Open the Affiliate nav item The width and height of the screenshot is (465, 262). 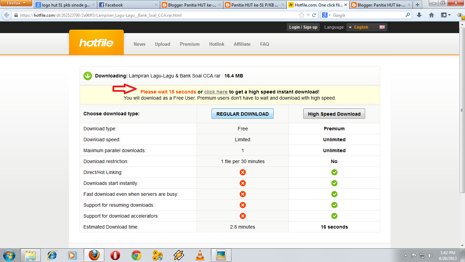click(242, 44)
